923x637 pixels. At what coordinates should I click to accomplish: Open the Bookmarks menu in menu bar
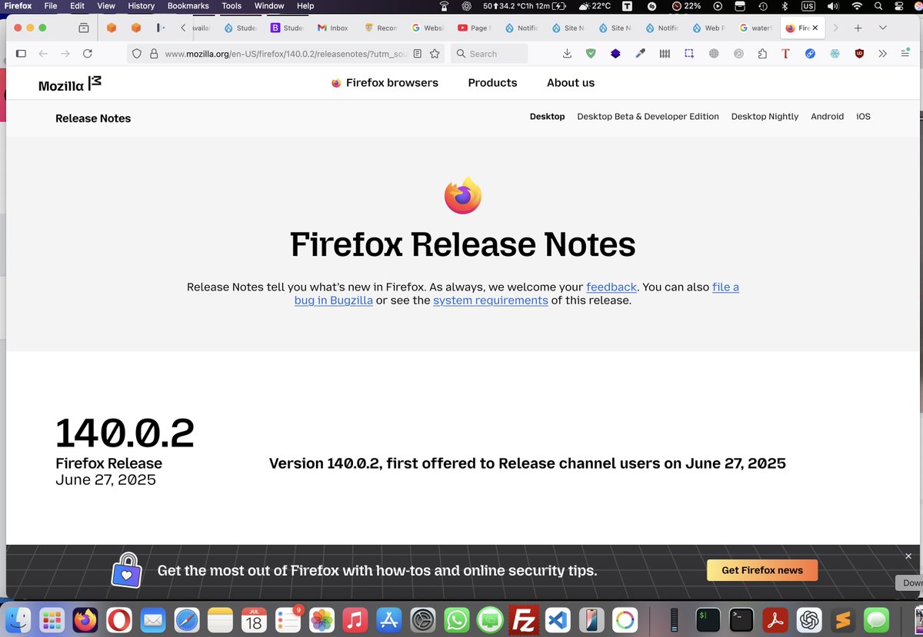pyautogui.click(x=188, y=5)
